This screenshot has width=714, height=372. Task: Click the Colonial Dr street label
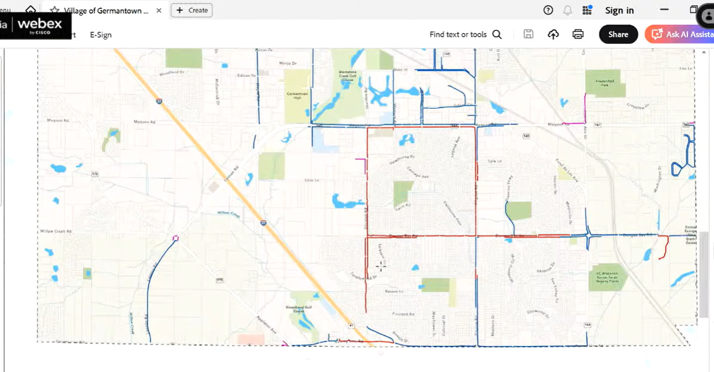click(444, 326)
